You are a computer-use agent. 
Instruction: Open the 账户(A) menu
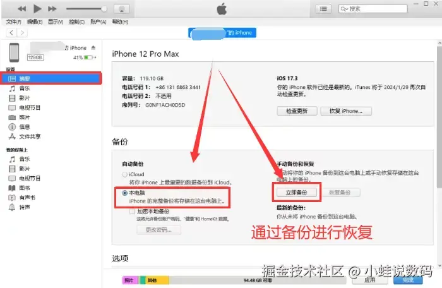[98, 21]
